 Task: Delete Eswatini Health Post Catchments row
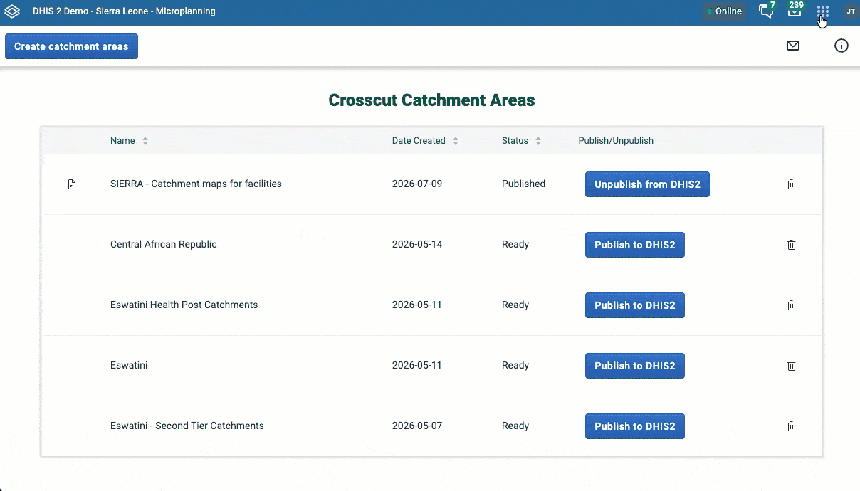[x=791, y=305]
